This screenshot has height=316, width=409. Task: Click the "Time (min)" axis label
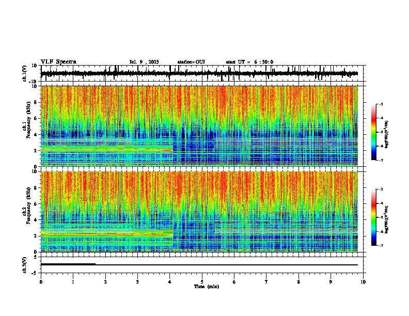207,287
